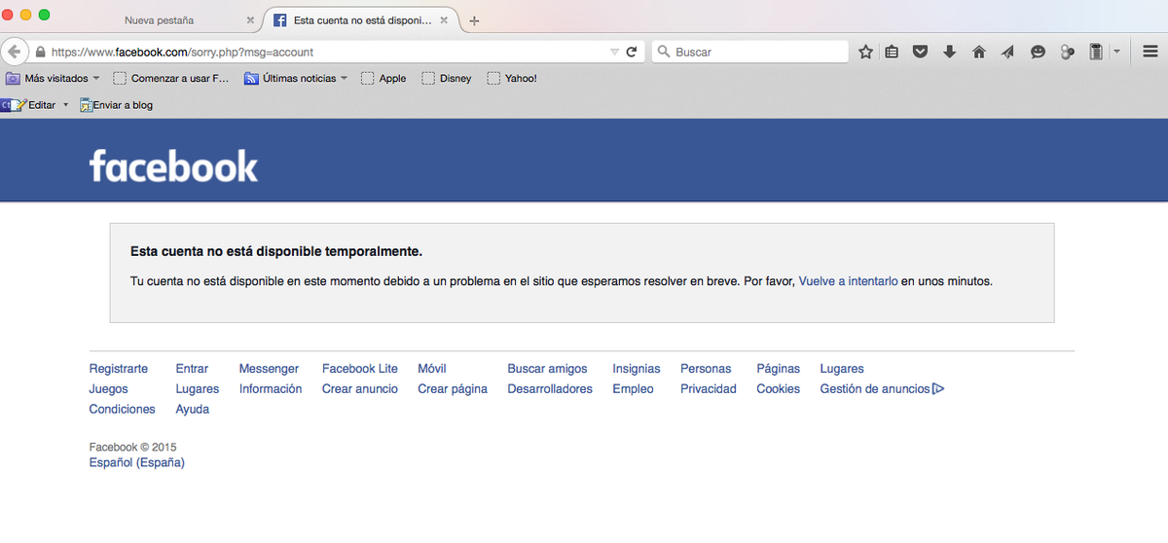Click the green macOS fullscreen button
Screen dimensions: 1168x543
(44, 15)
